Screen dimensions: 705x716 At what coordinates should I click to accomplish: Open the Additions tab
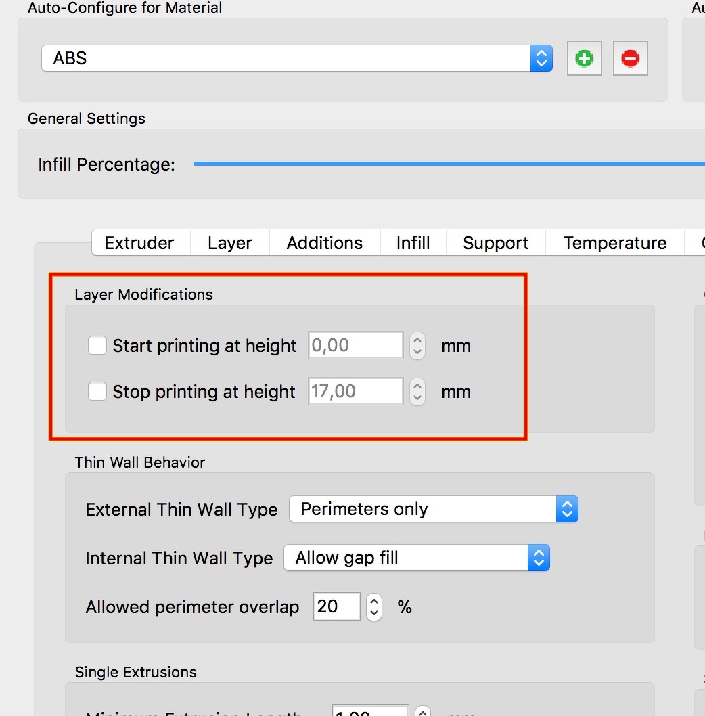tap(324, 243)
